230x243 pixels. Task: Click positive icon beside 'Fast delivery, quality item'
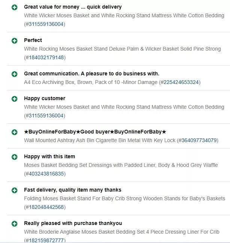pos(15,190)
